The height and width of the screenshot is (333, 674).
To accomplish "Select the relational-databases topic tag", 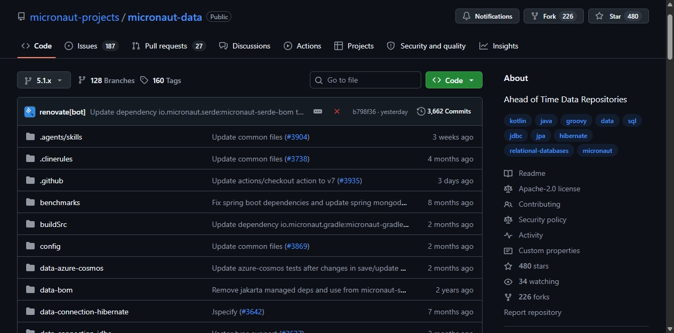I will (539, 151).
